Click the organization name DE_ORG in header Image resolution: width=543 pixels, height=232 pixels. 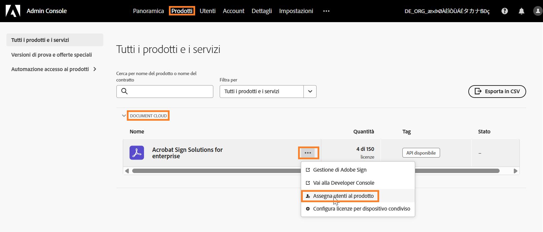pyautogui.click(x=447, y=11)
